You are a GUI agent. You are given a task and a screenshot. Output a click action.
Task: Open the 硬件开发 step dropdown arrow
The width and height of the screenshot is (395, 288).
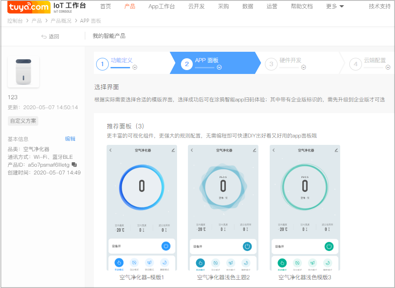(x=304, y=67)
